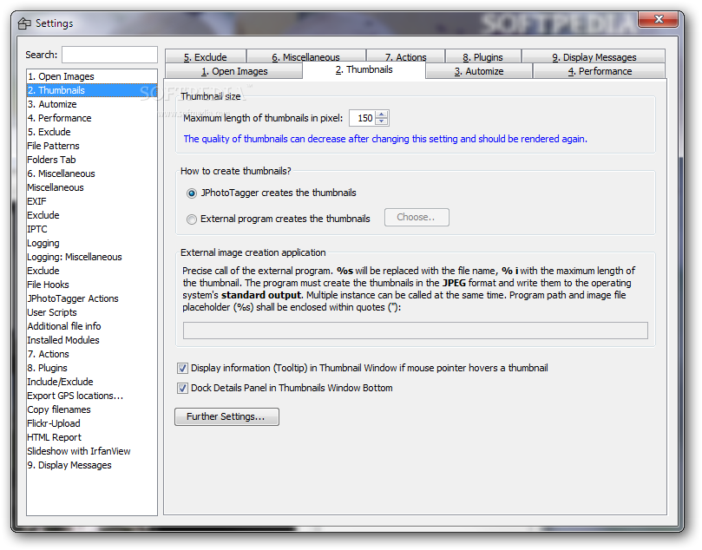702x550 pixels.
Task: Switch to the 9. Display Messages tab
Action: (x=594, y=57)
